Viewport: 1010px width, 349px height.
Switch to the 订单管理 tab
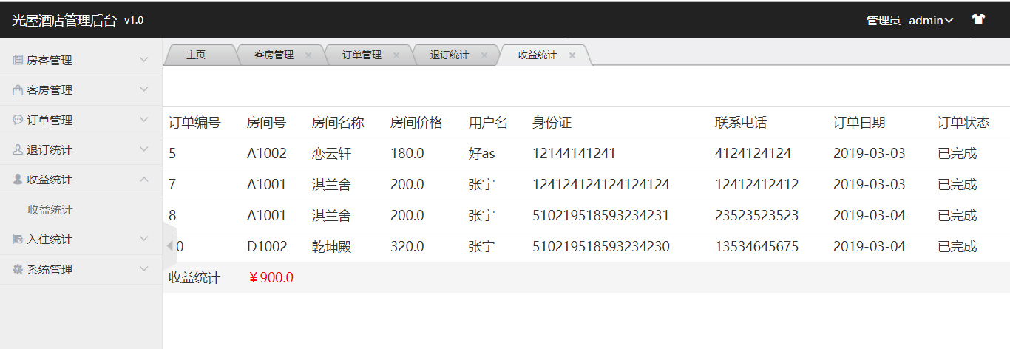click(x=362, y=55)
